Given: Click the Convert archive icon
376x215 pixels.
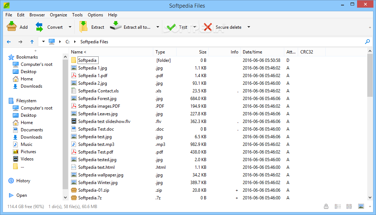Looking at the screenshot, I should (x=39, y=27).
